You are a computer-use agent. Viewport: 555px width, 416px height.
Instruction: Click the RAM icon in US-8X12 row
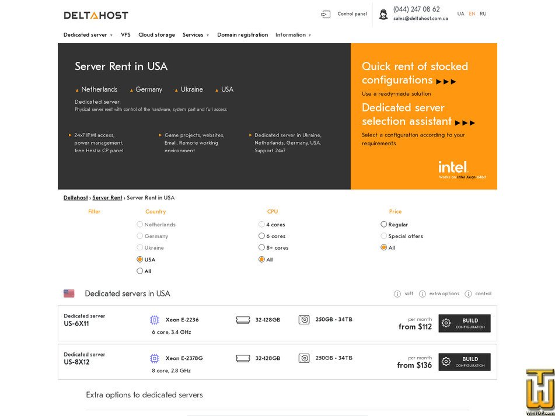[243, 358]
